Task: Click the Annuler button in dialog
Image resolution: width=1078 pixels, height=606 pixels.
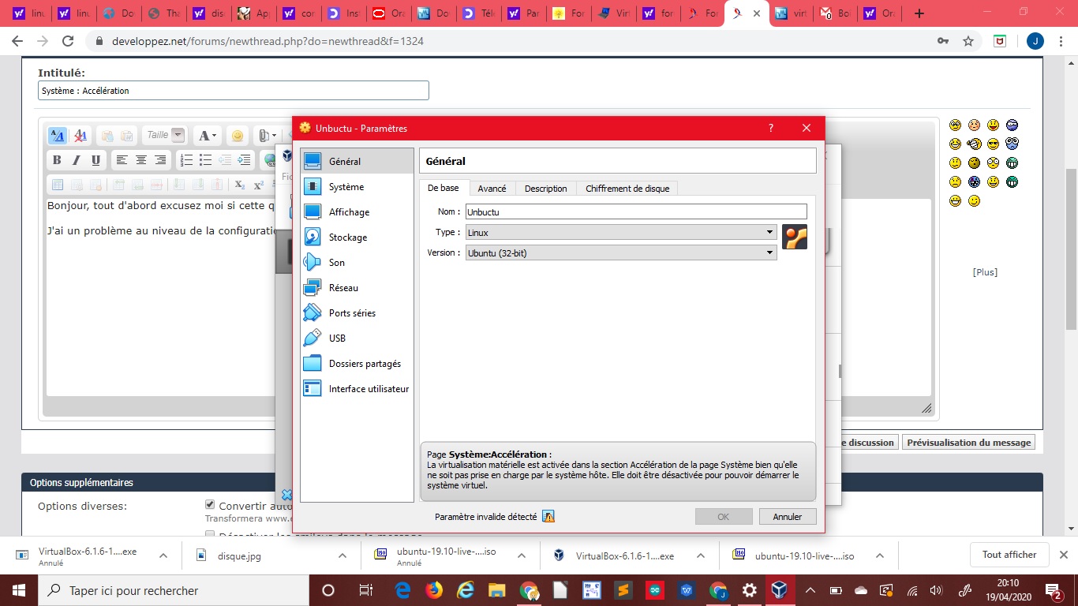Action: pyautogui.click(x=788, y=517)
